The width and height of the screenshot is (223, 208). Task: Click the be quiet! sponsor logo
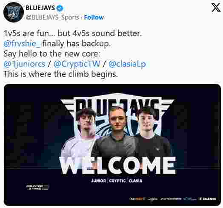[138, 199]
